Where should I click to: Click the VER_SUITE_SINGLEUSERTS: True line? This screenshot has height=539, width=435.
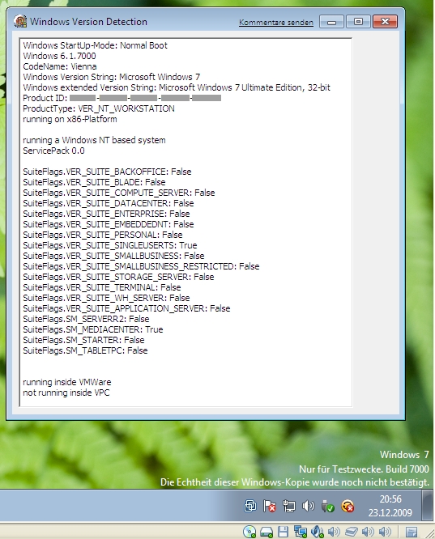tap(110, 245)
